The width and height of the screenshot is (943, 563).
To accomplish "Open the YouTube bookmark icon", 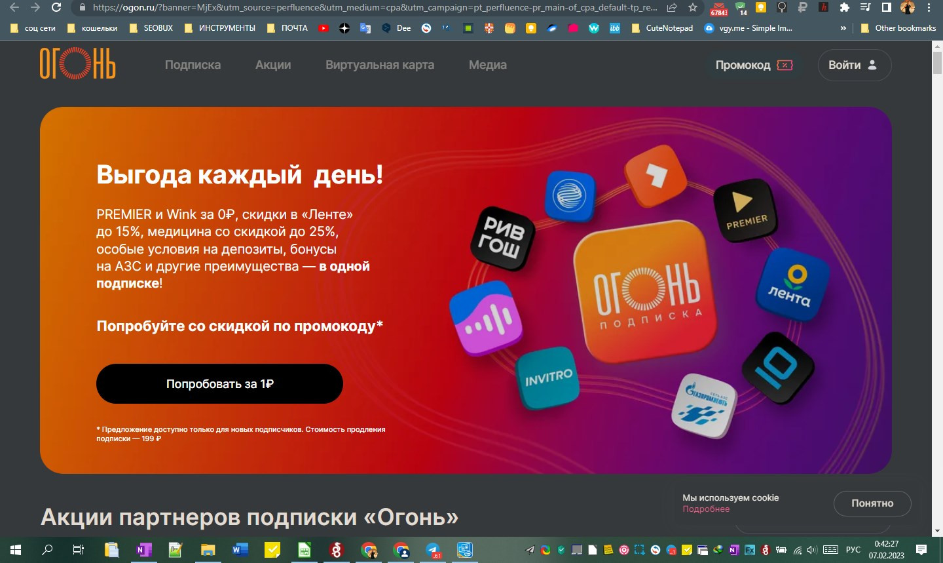I will 324,28.
